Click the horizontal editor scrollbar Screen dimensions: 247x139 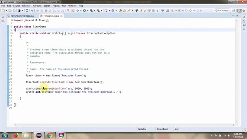[124, 125]
